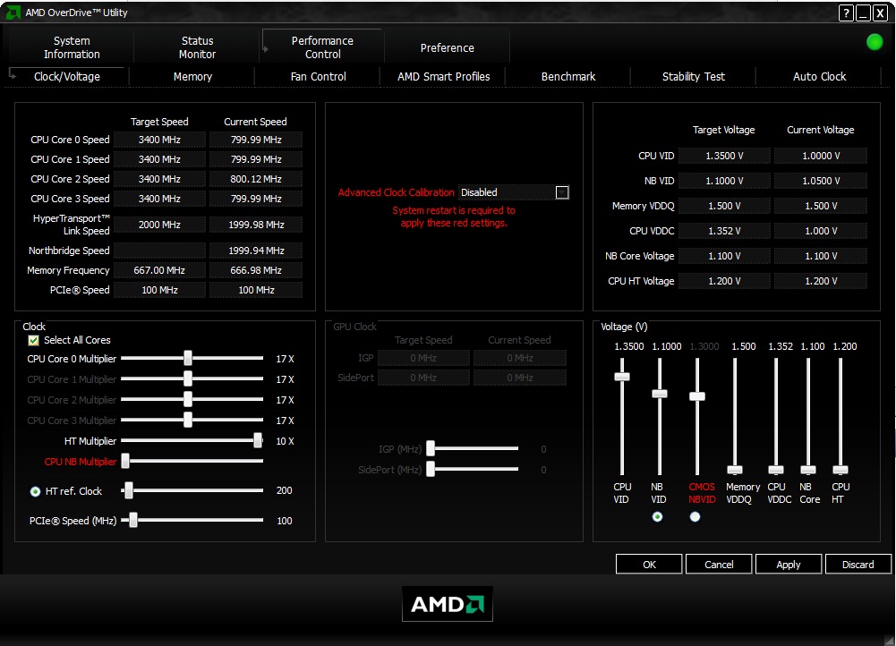Open the Preference tab

coord(447,48)
